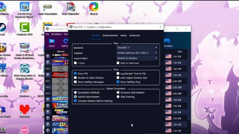Select the red heart Undertale desktop icon

coord(24,109)
